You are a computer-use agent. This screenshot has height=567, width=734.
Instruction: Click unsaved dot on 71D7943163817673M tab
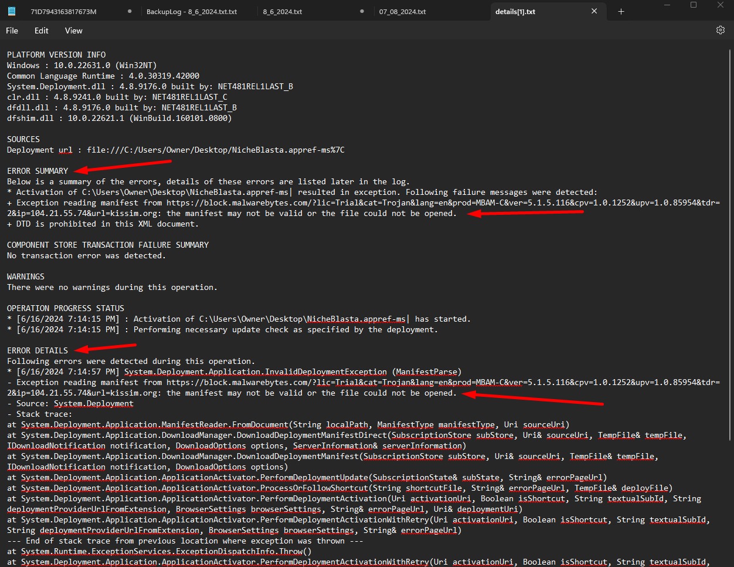(129, 11)
